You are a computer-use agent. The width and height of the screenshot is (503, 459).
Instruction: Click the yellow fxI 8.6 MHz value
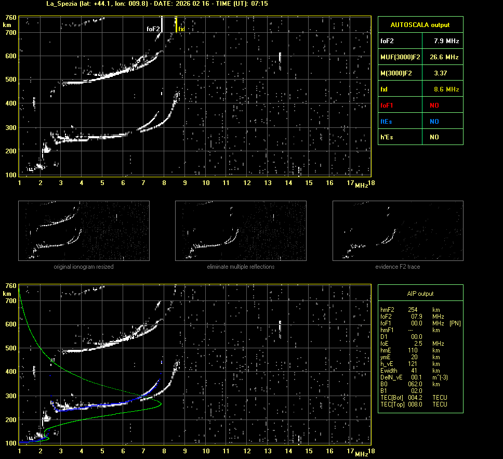point(446,89)
